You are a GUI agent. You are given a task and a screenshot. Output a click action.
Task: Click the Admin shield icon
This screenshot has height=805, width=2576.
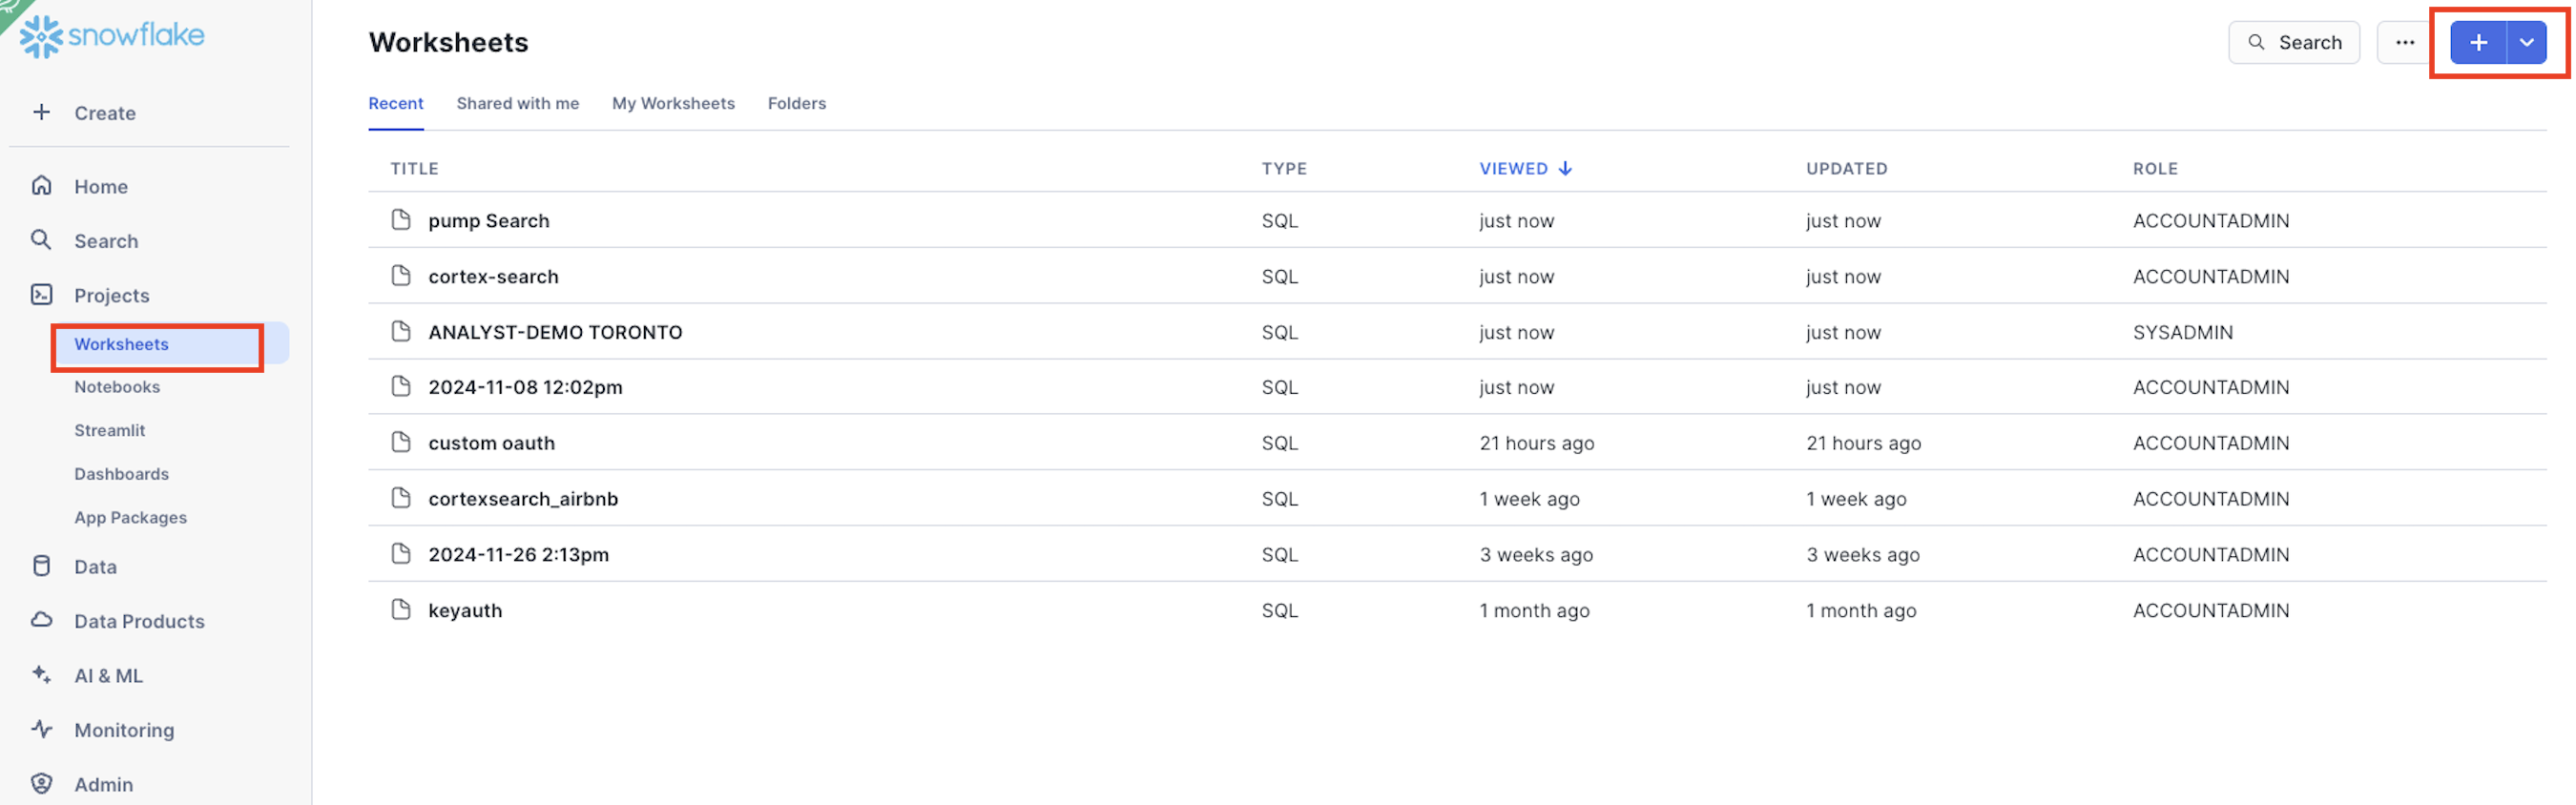[x=41, y=783]
